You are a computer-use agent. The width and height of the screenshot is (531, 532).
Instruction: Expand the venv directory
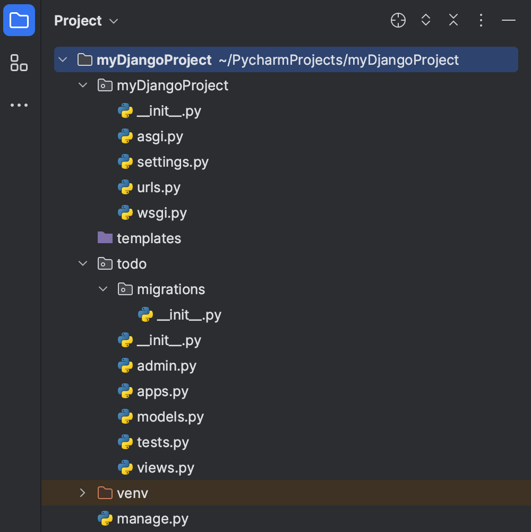coord(82,493)
